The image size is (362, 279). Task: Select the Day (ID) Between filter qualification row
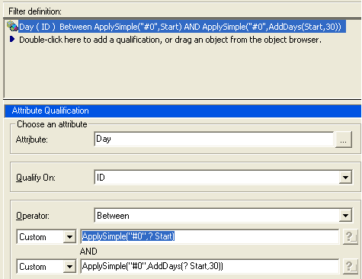[x=182, y=27]
